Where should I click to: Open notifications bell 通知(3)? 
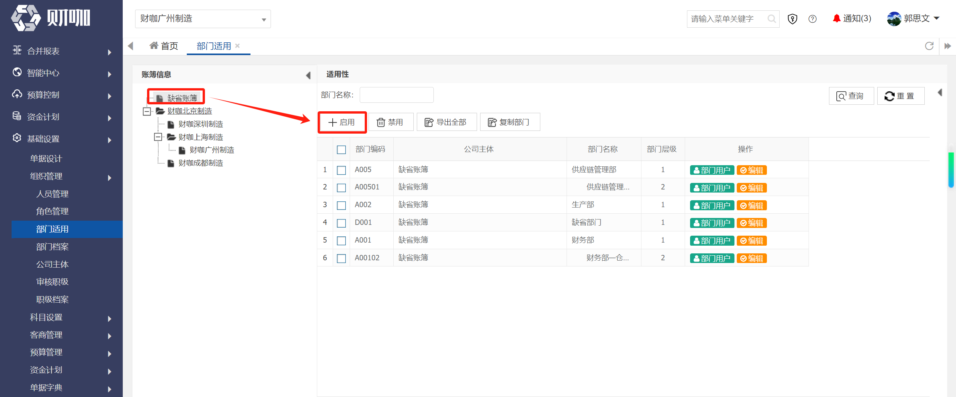tap(852, 18)
